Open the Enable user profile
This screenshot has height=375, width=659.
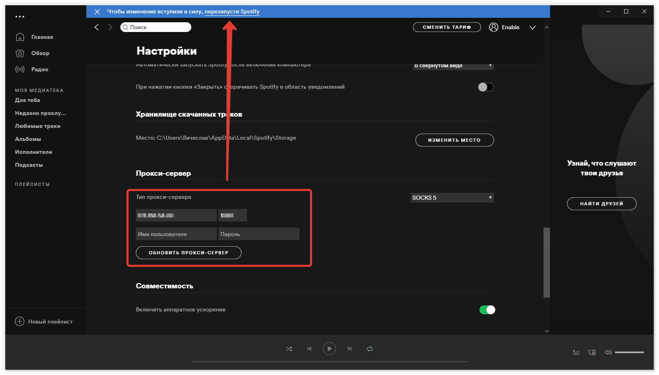pyautogui.click(x=504, y=27)
